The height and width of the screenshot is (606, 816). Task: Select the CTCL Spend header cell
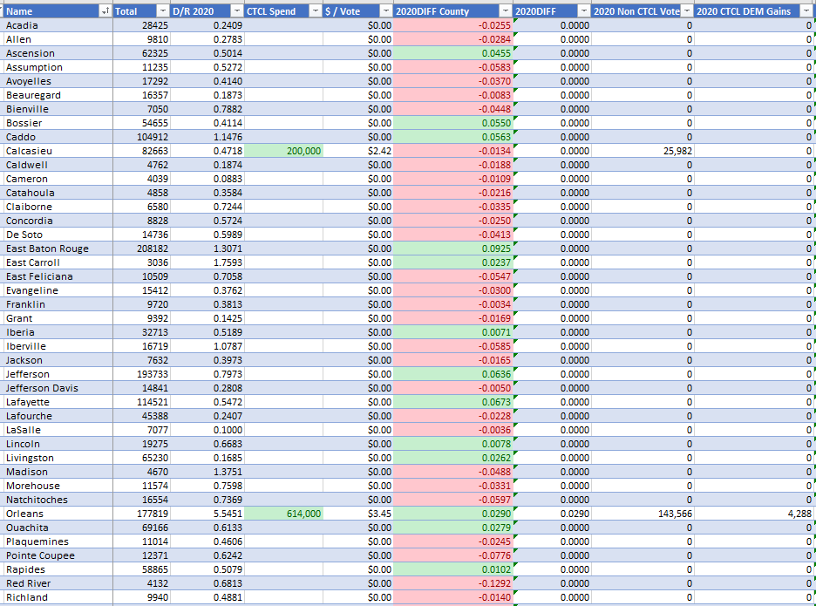coord(283,11)
